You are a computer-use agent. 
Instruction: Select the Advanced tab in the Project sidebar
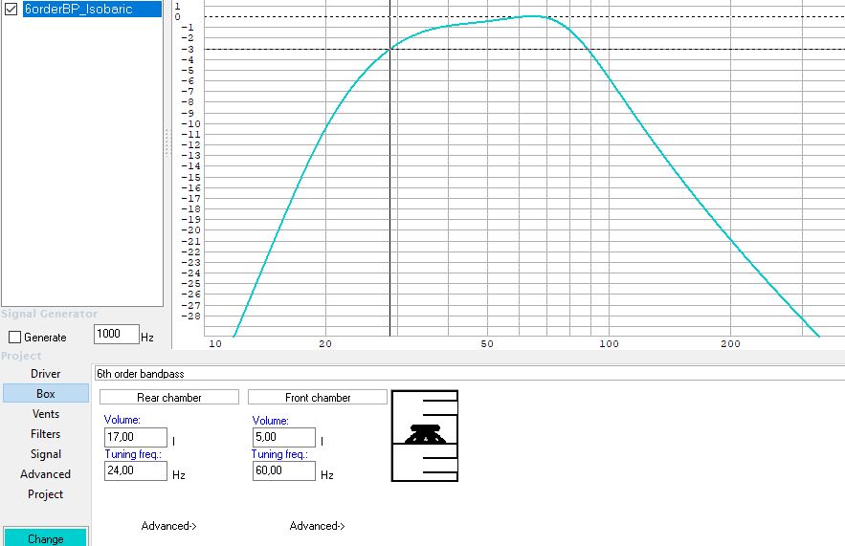click(x=45, y=474)
